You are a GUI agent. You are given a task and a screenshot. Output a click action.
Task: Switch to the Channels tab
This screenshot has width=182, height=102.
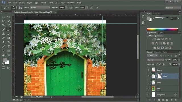(x=157, y=52)
